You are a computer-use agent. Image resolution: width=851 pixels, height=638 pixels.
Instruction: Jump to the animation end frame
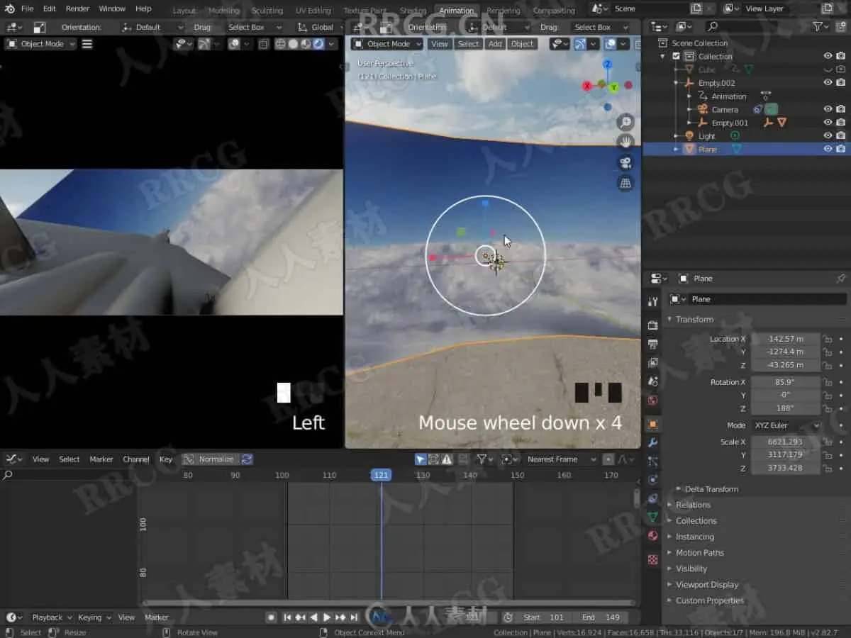pyautogui.click(x=354, y=617)
